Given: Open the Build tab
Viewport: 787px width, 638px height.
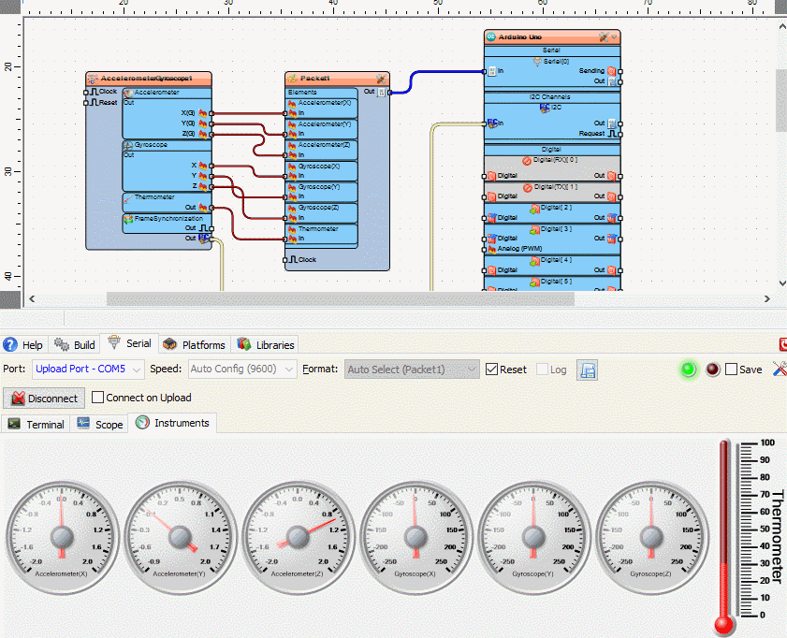Looking at the screenshot, I should pos(76,344).
